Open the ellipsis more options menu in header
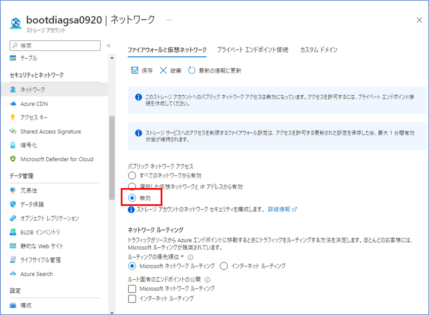The height and width of the screenshot is (315, 429). coord(169,20)
